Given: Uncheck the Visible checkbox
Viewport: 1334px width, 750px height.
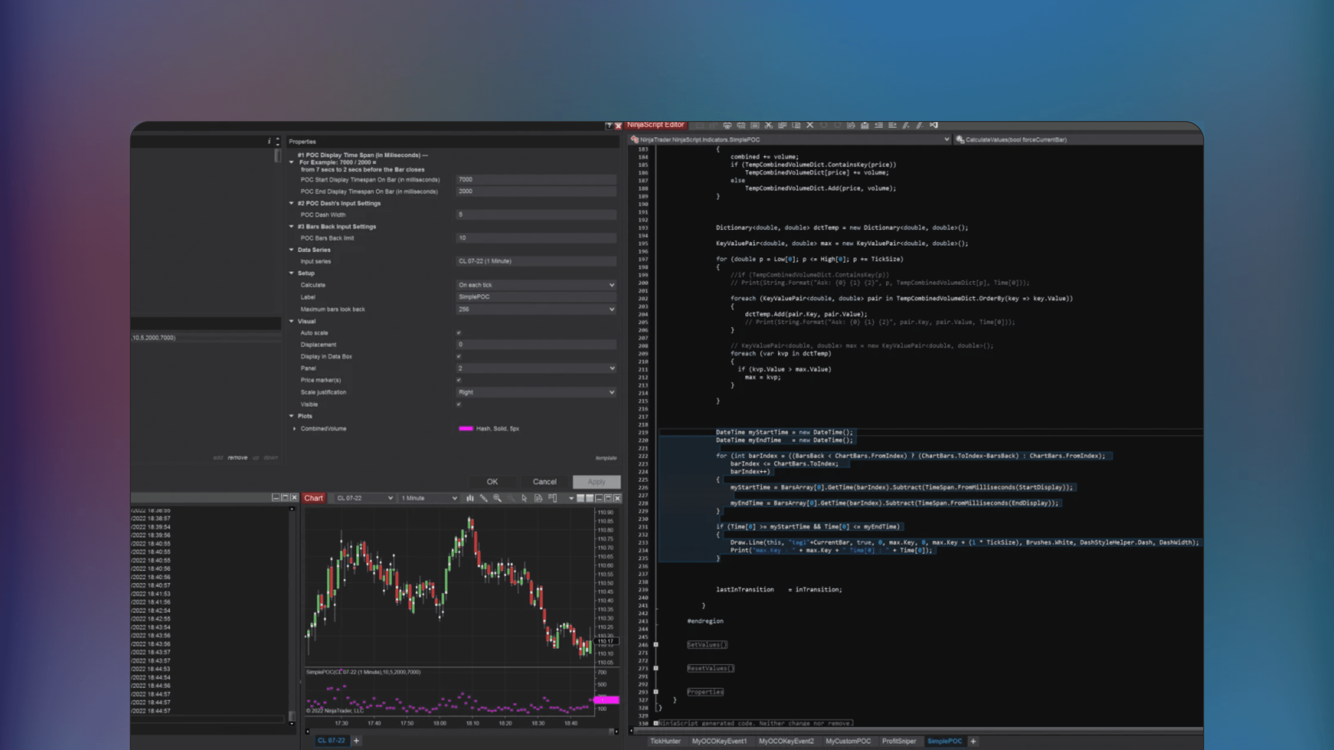Looking at the screenshot, I should tap(459, 405).
